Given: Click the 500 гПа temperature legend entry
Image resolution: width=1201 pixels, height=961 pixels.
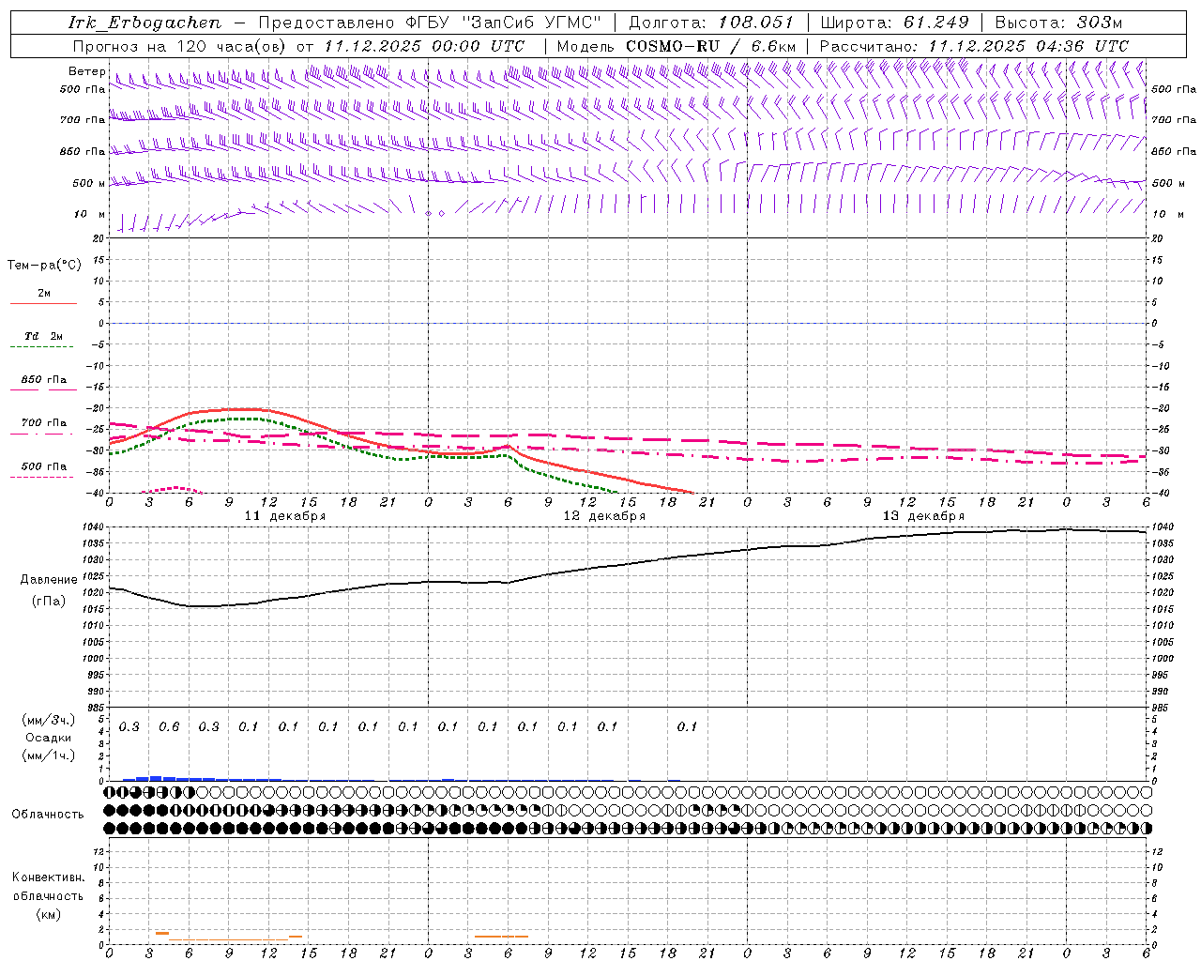Looking at the screenshot, I should coord(43,466).
